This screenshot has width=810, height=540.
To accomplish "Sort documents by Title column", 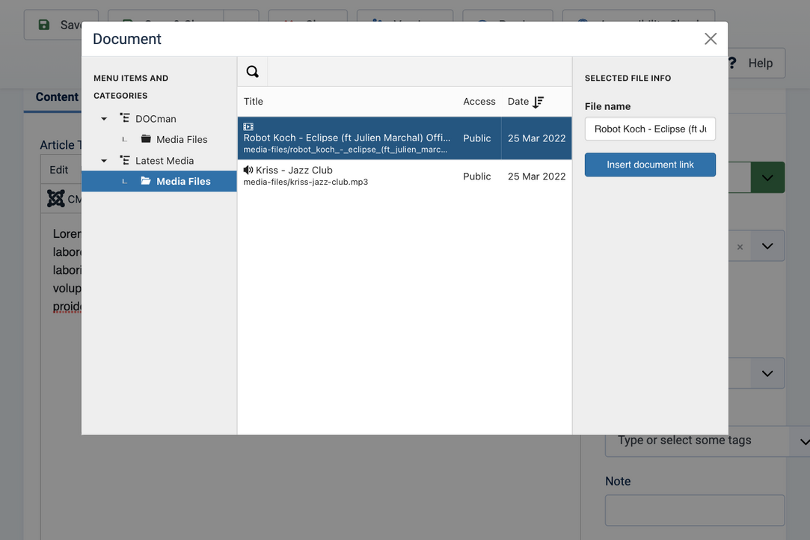I will 253,101.
